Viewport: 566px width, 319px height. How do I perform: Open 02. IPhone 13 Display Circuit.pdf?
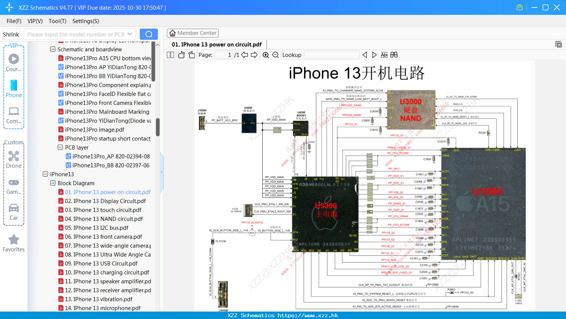pos(106,201)
